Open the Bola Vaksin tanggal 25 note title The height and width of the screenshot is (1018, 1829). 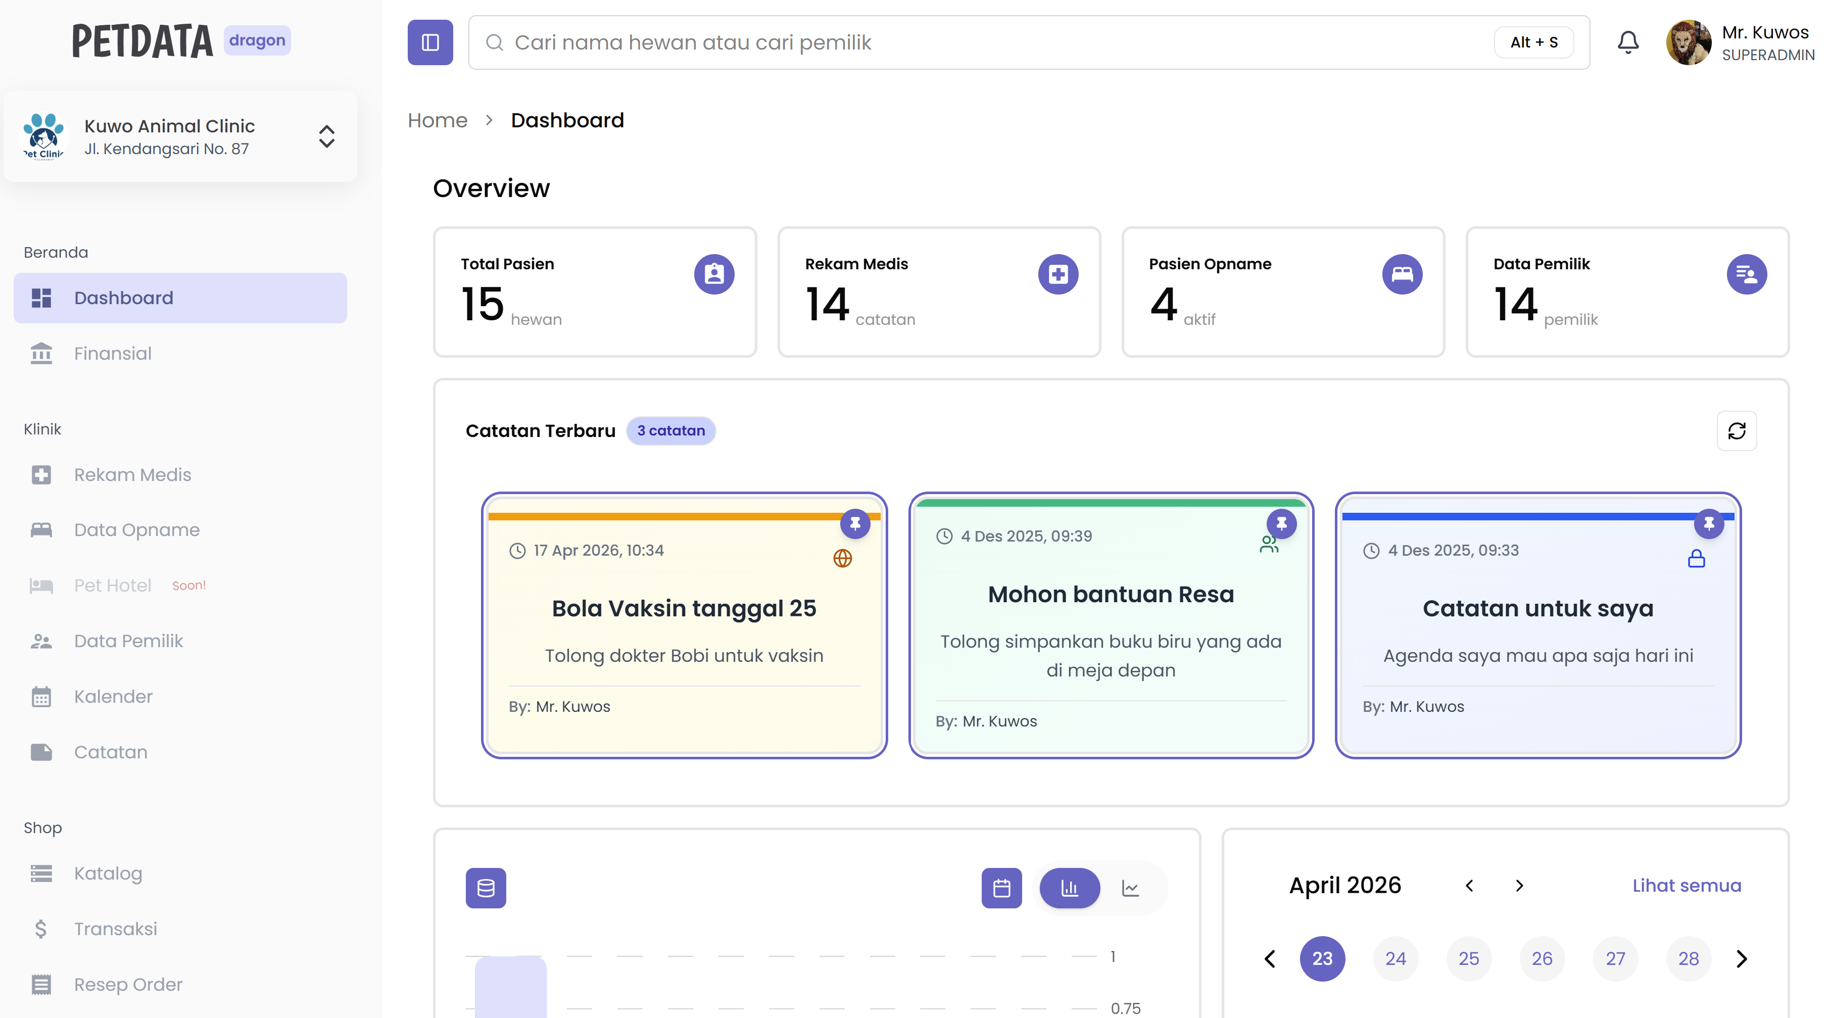click(x=684, y=608)
